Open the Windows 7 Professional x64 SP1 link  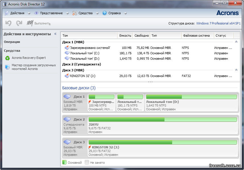(x=218, y=23)
